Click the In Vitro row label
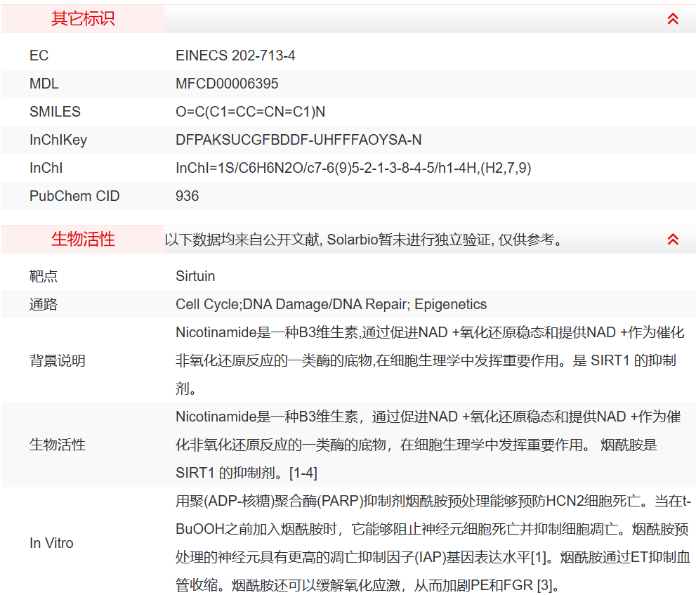The image size is (696, 595). pos(51,543)
